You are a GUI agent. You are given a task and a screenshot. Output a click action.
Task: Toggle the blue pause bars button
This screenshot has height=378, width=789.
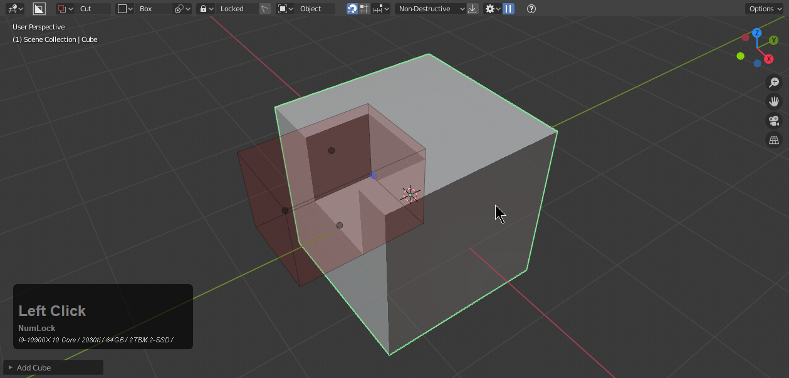(x=508, y=9)
